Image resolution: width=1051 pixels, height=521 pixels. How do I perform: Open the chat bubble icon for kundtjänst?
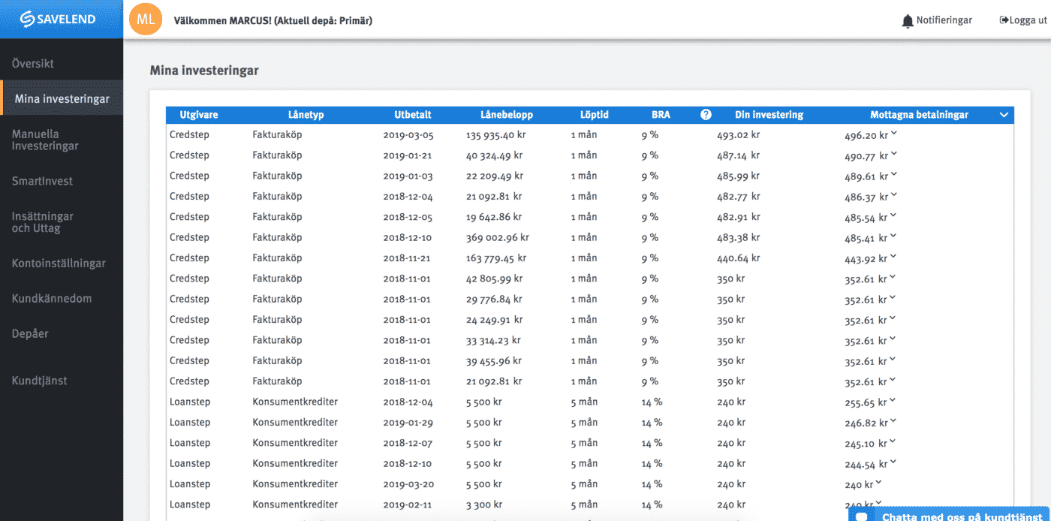coord(862,516)
